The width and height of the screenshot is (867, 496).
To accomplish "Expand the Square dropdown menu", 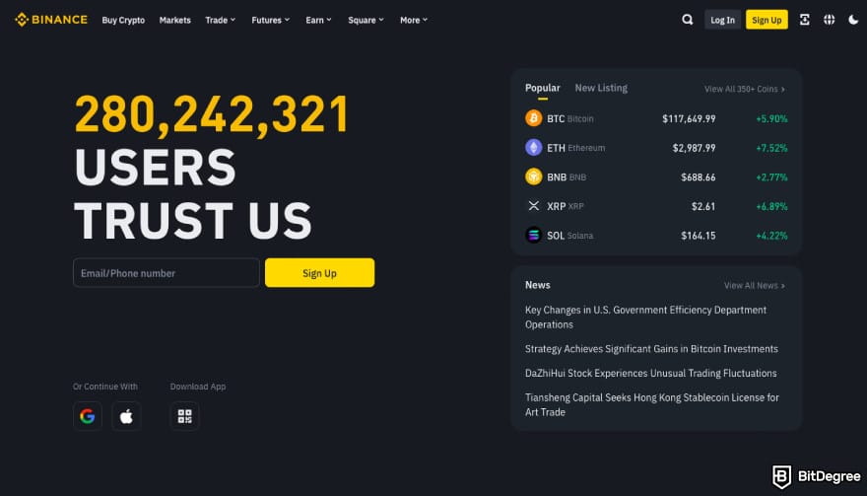I will coord(366,20).
